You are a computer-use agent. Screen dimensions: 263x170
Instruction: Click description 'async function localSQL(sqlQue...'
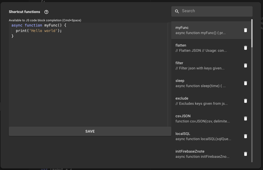(203, 139)
